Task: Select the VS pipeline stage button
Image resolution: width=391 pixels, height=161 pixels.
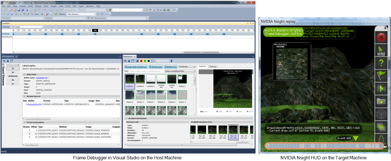Action: pyautogui.click(x=13, y=72)
